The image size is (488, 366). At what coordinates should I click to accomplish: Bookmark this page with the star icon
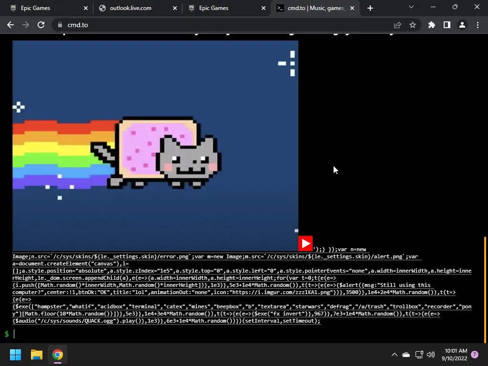coord(413,25)
